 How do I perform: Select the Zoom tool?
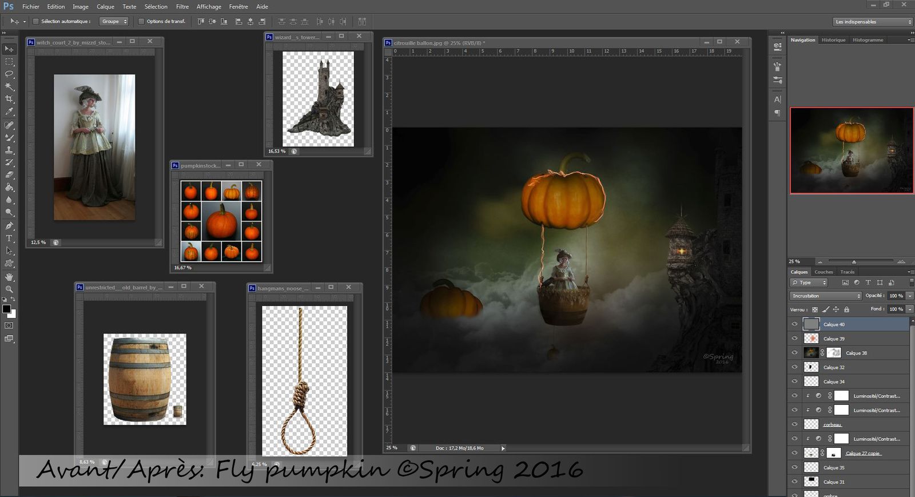point(9,289)
